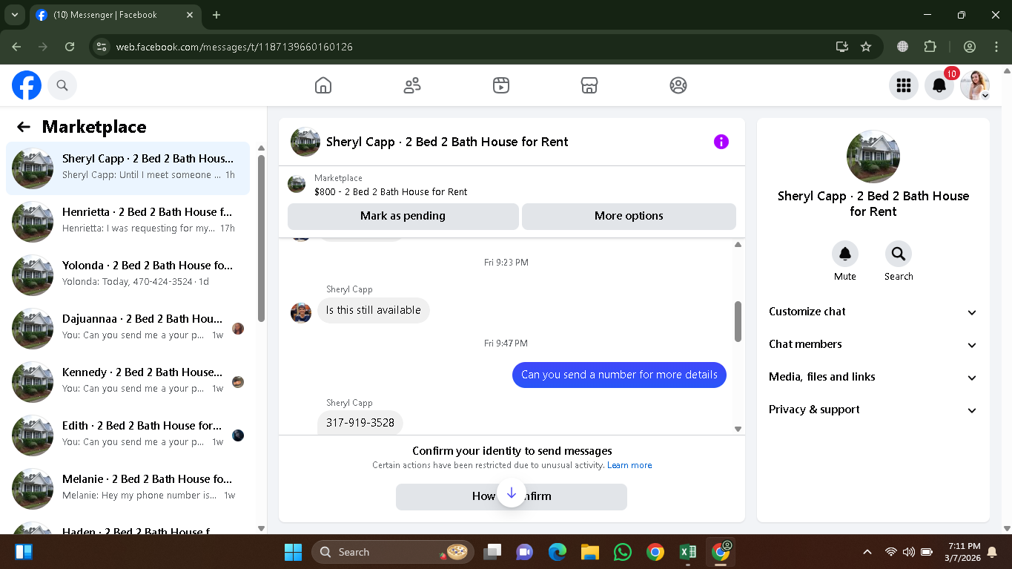The image size is (1012, 569).
Task: Click view site information icon in address bar
Action: coord(102,47)
